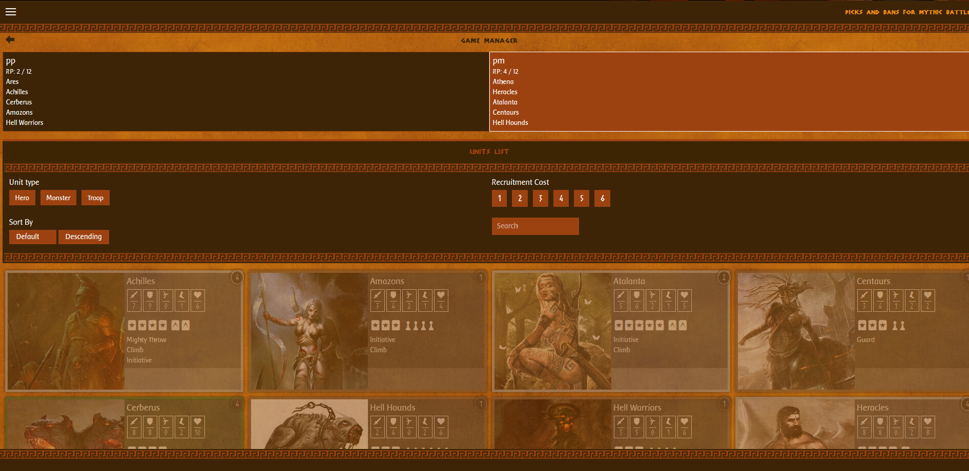The width and height of the screenshot is (969, 471).
Task: Click Hell Warriors' heart vitality icon
Action: [685, 427]
